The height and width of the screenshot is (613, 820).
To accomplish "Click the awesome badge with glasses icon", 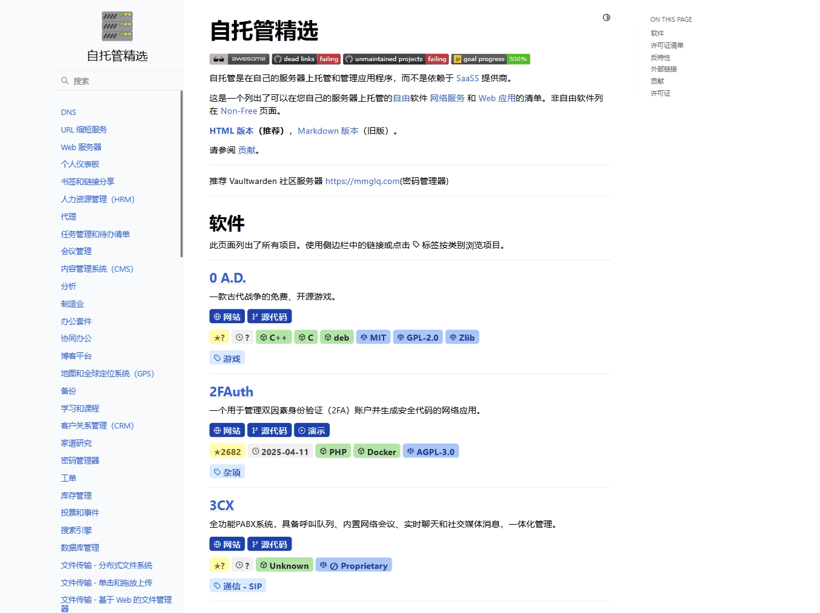I will point(239,59).
